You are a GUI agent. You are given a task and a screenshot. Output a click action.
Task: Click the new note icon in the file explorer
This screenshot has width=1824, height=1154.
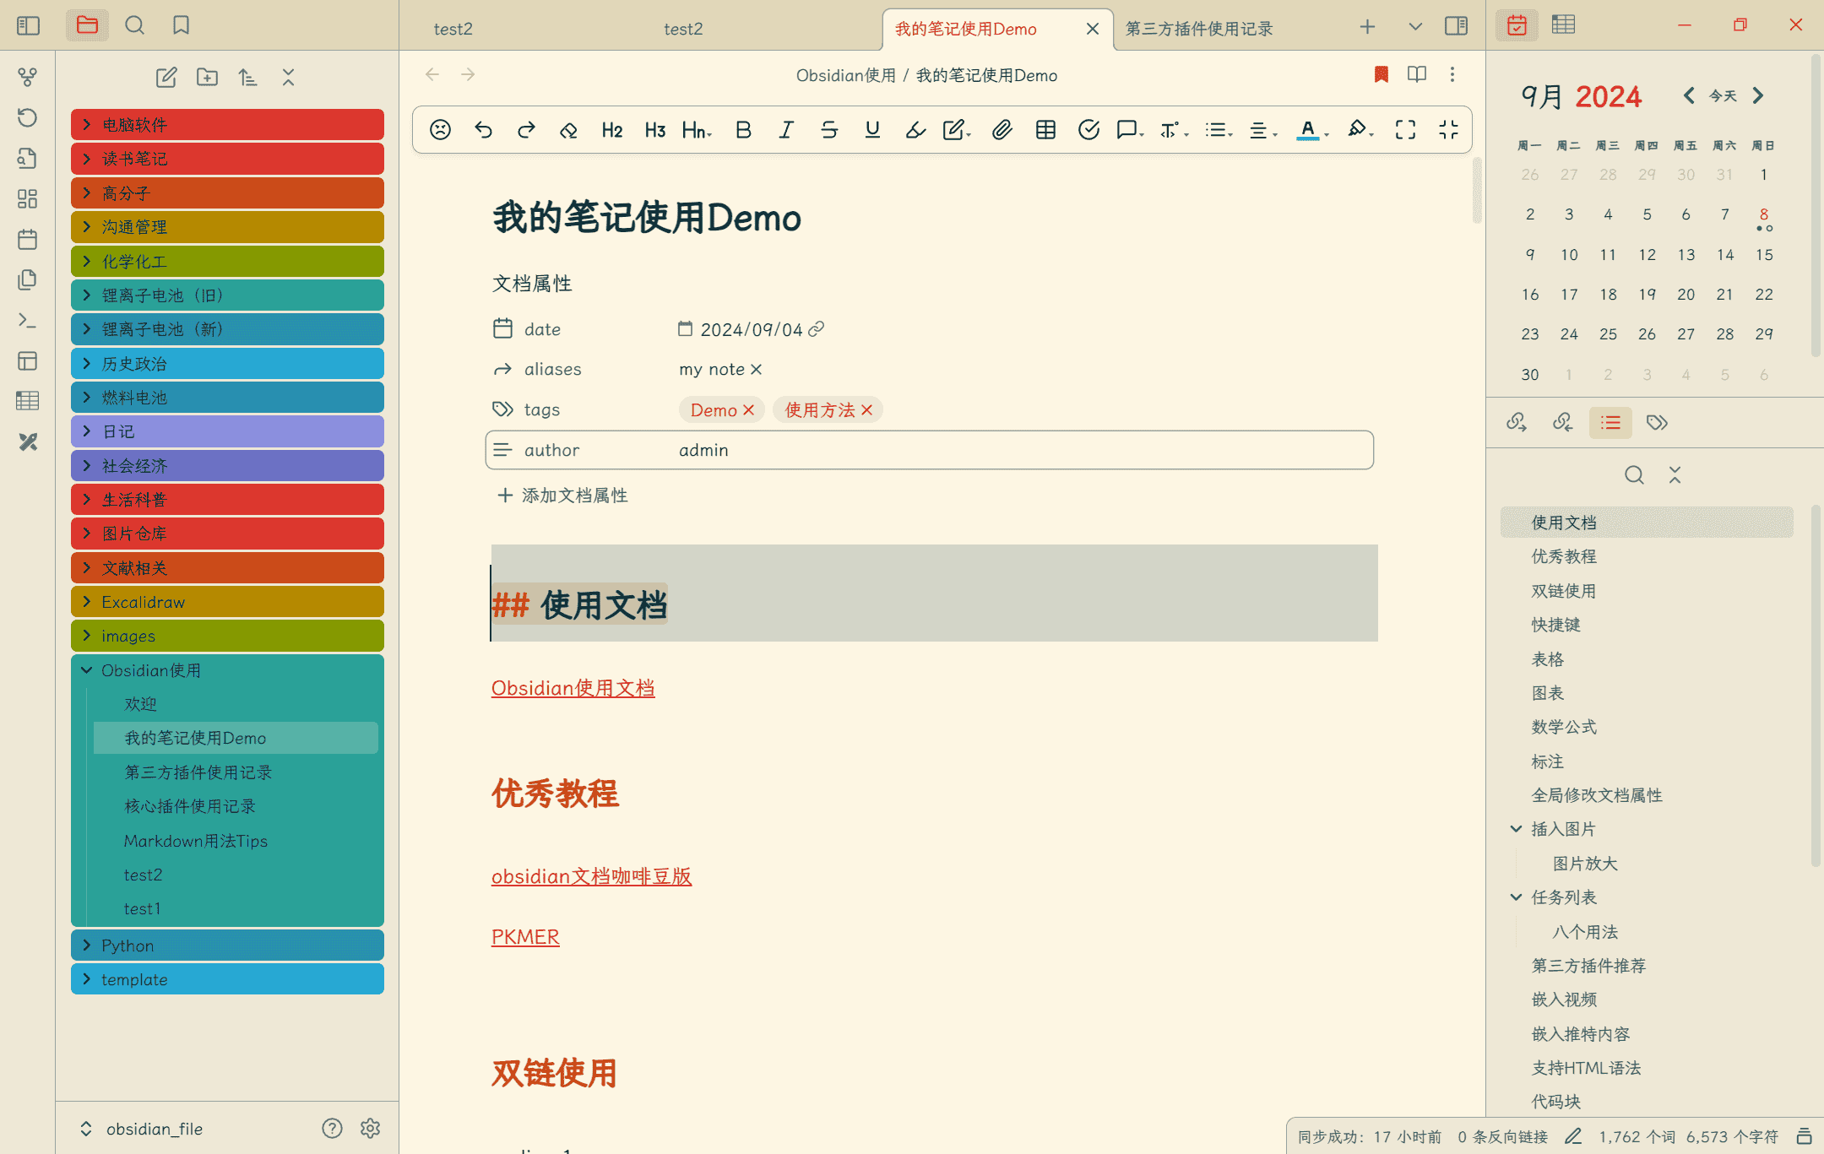(x=166, y=78)
